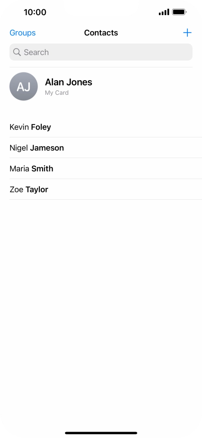Open the Groups link

tap(22, 33)
